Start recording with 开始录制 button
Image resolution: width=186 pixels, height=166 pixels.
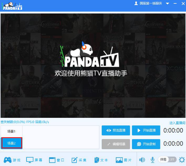[146, 144]
